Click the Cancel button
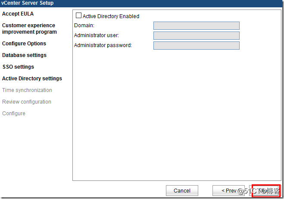Viewport: 284px width, 199px height. [x=182, y=190]
